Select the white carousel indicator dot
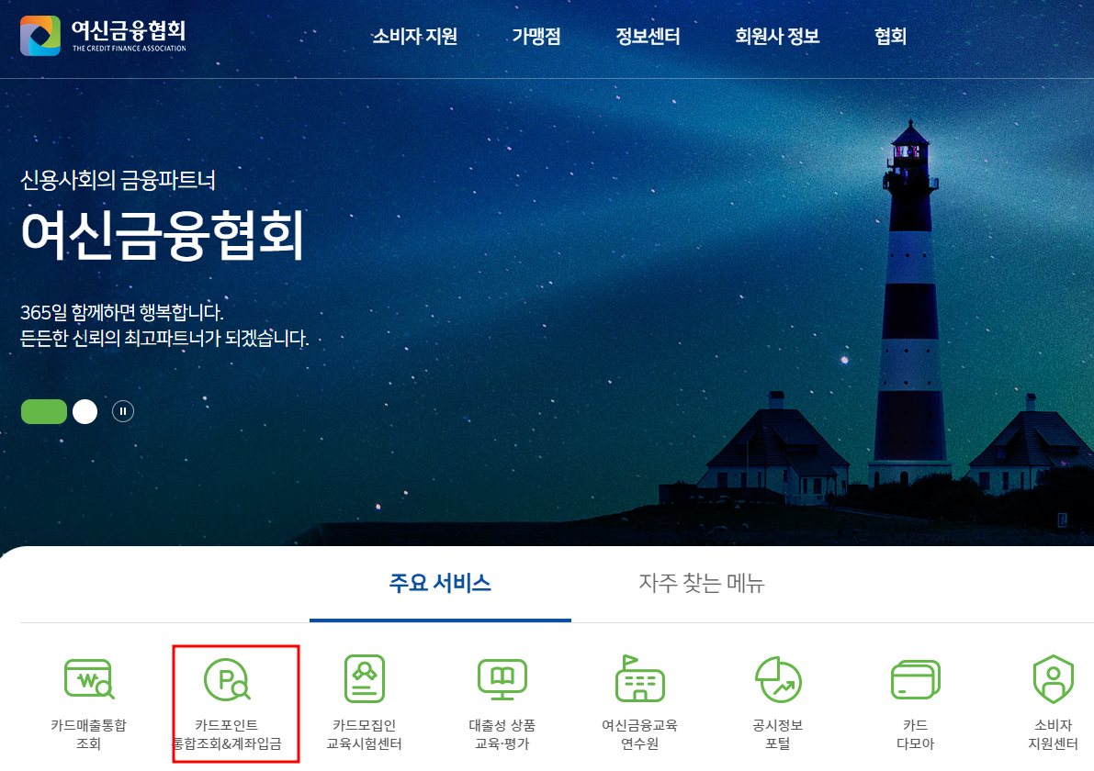The width and height of the screenshot is (1094, 771). (x=85, y=411)
